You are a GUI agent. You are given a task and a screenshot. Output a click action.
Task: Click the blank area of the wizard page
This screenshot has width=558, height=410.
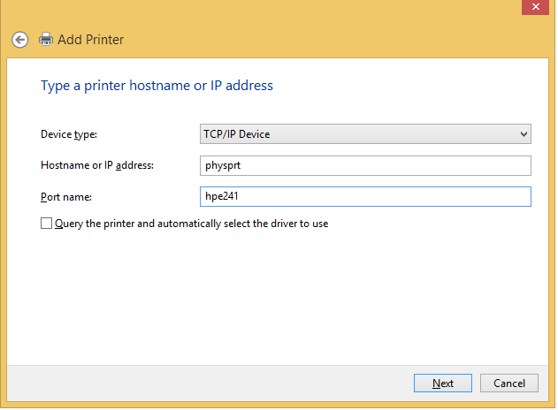pos(283,300)
